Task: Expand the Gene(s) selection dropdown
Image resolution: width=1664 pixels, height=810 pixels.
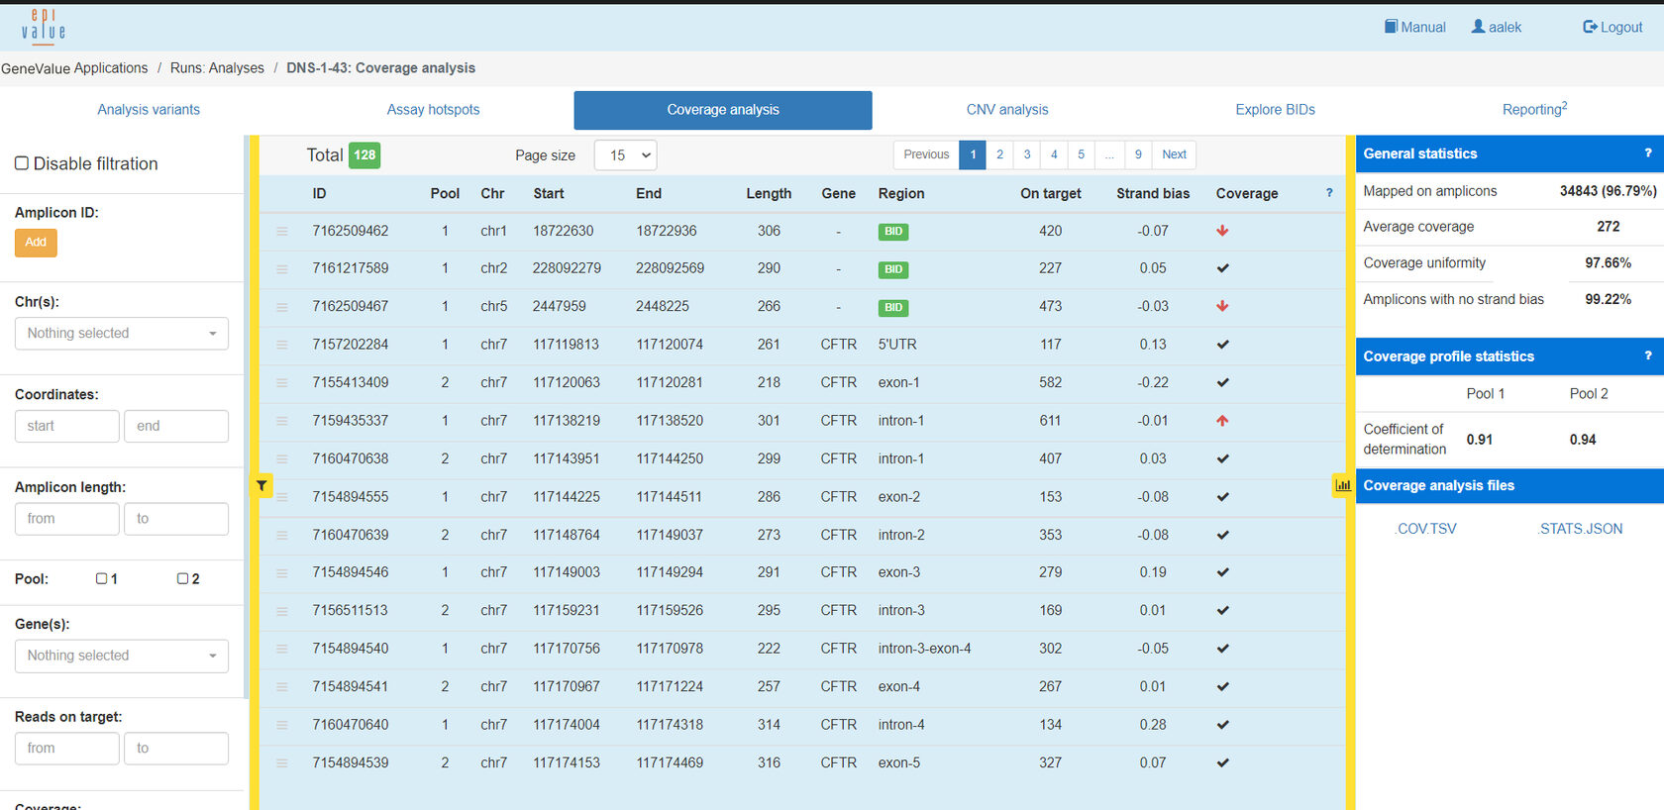Action: 121,656
